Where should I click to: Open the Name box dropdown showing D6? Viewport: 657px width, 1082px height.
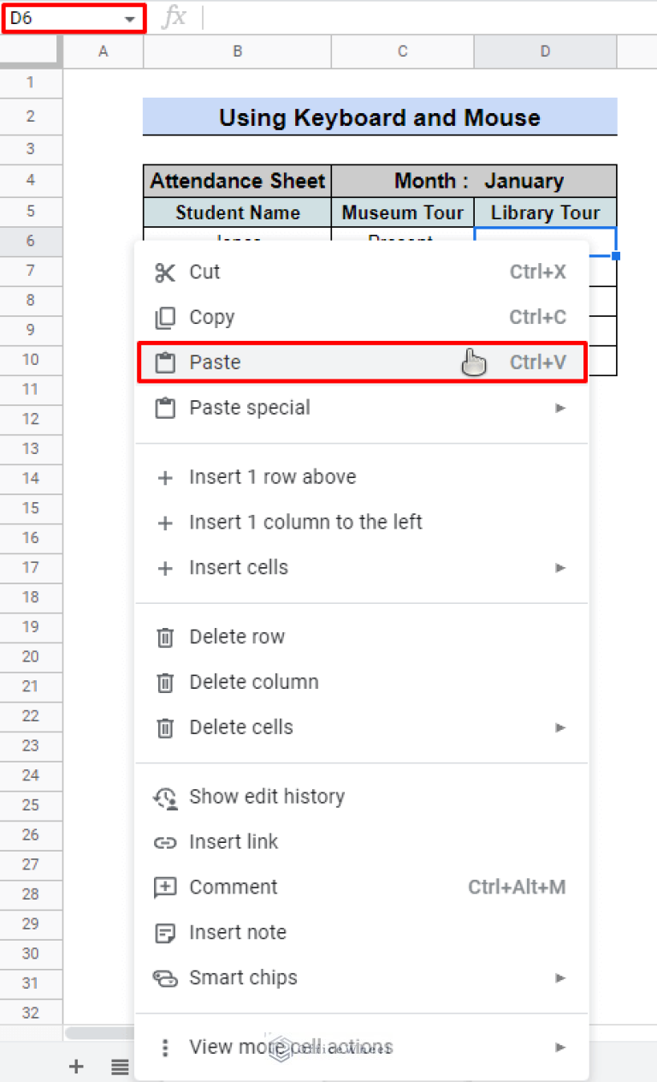pos(130,17)
